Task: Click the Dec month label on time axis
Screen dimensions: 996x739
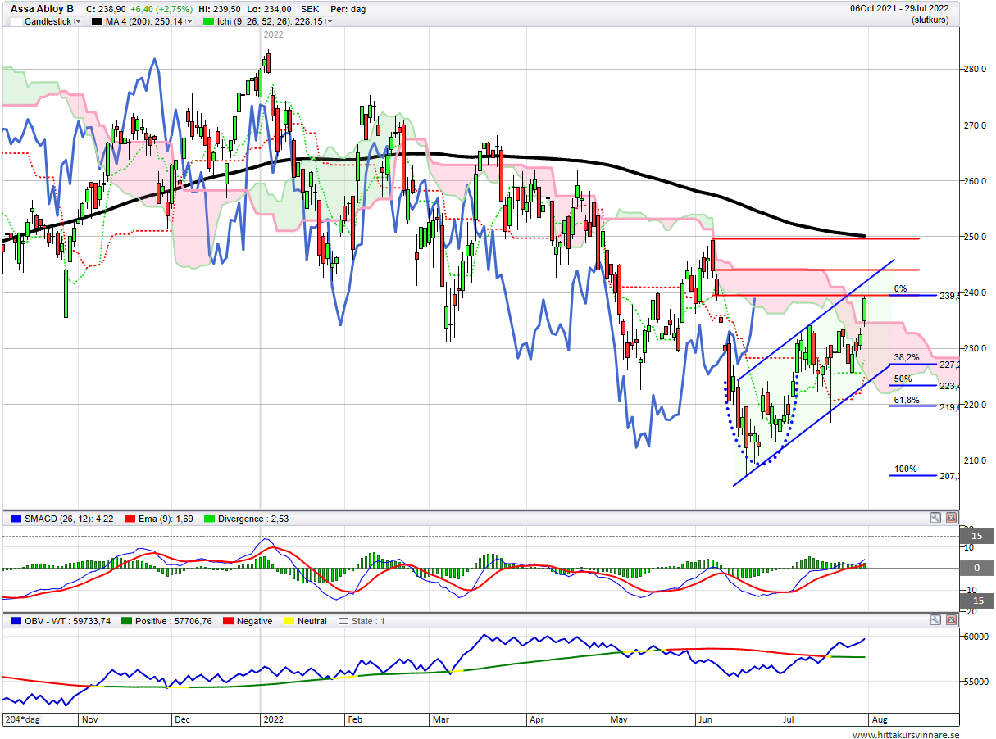Action: pos(181,719)
